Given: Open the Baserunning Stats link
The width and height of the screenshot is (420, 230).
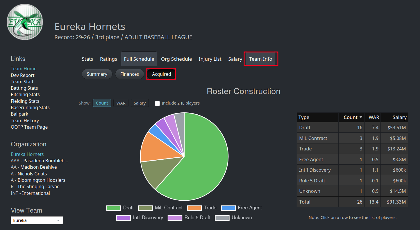Looking at the screenshot, I should pos(30,107).
